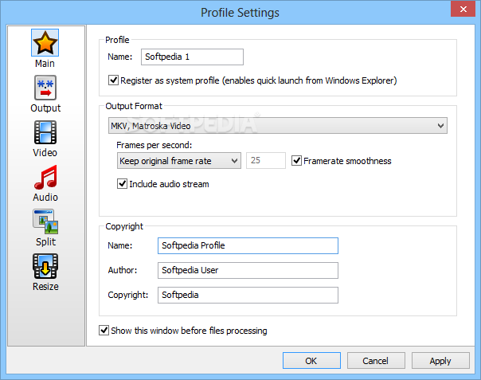Click the frames per second value box
481x380 pixels.
(x=266, y=161)
